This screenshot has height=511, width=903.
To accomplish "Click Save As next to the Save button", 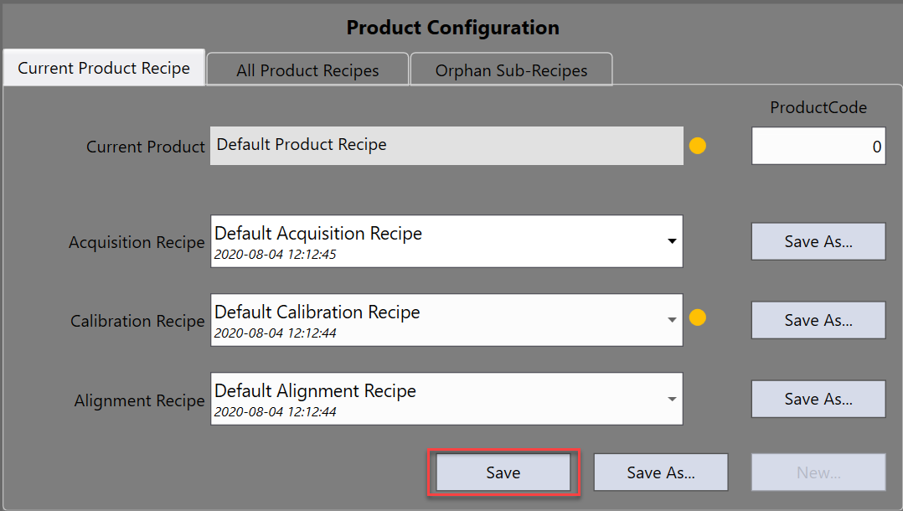I will point(660,472).
